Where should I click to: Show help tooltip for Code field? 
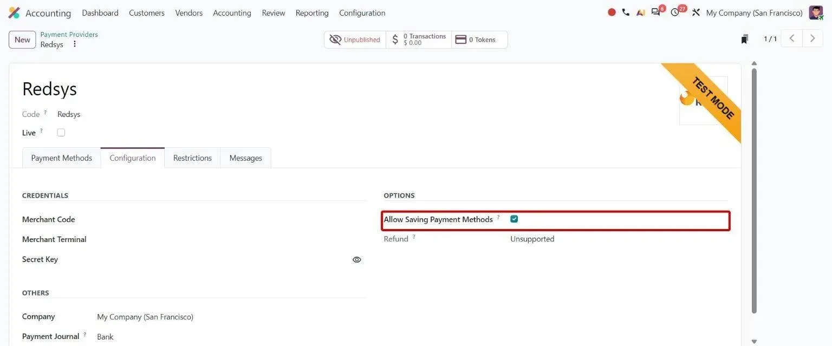point(45,112)
